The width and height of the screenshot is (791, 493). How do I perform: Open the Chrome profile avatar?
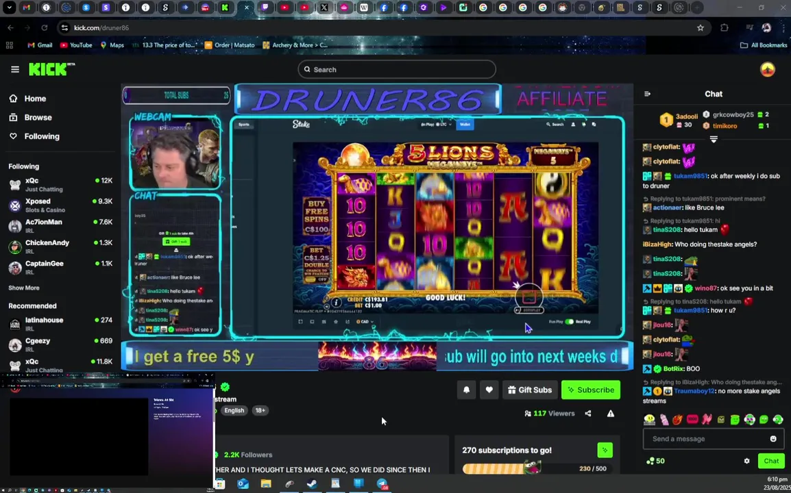point(766,27)
